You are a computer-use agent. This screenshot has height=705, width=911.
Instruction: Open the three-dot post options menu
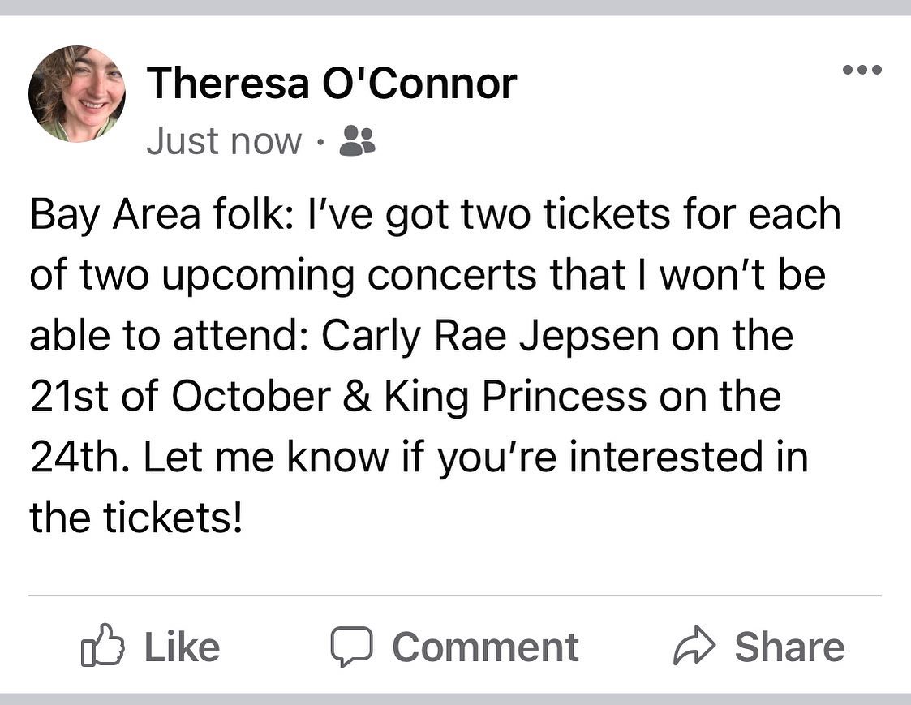click(862, 70)
